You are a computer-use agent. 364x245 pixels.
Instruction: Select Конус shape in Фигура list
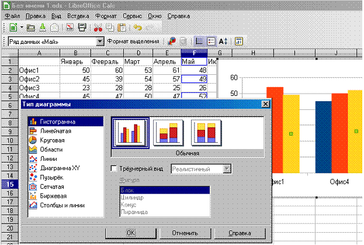pyautogui.click(x=165, y=205)
